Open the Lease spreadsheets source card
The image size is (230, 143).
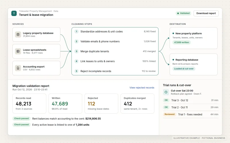(37, 51)
